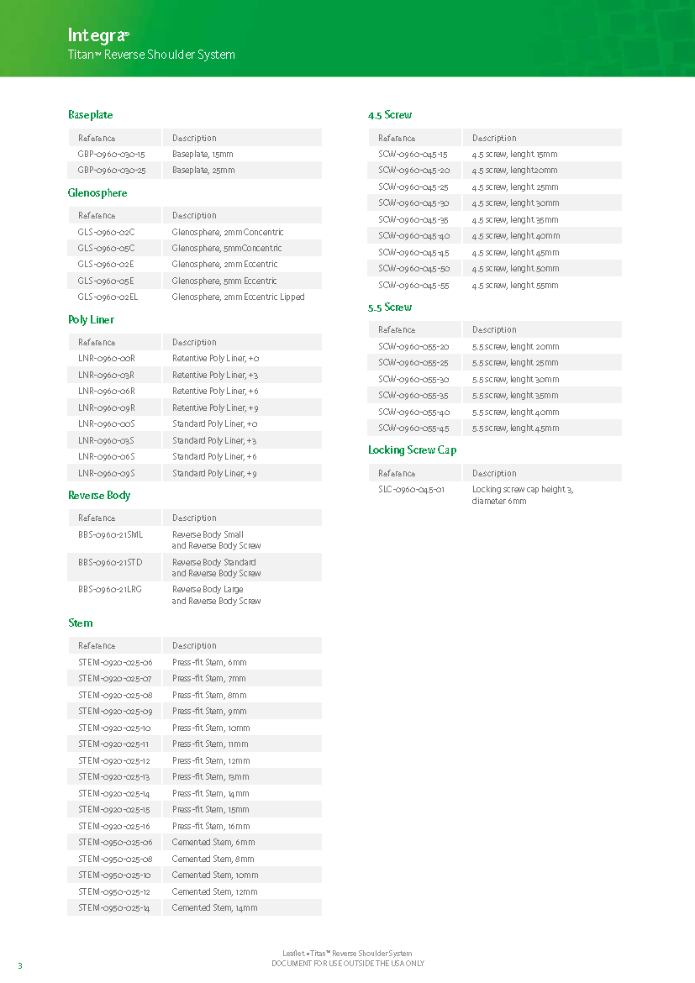Screen dimensions: 695x983
Task: Click the Titan Reverse Shoulder System subtitle
Action: (151, 55)
